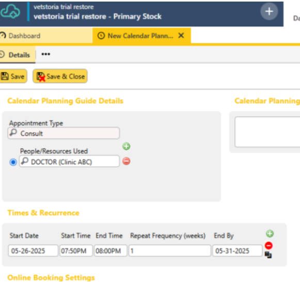Viewport: 300px width, 283px height.
Task: Click the Start Time field 07:50PM
Action: [76, 250]
